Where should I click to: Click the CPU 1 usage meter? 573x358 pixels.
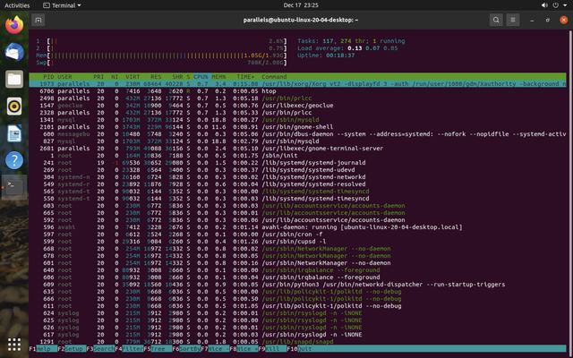tap(161, 41)
